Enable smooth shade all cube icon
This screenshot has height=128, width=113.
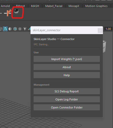point(5,29)
